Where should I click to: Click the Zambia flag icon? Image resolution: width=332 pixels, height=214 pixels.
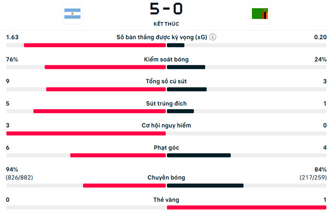click(x=260, y=14)
